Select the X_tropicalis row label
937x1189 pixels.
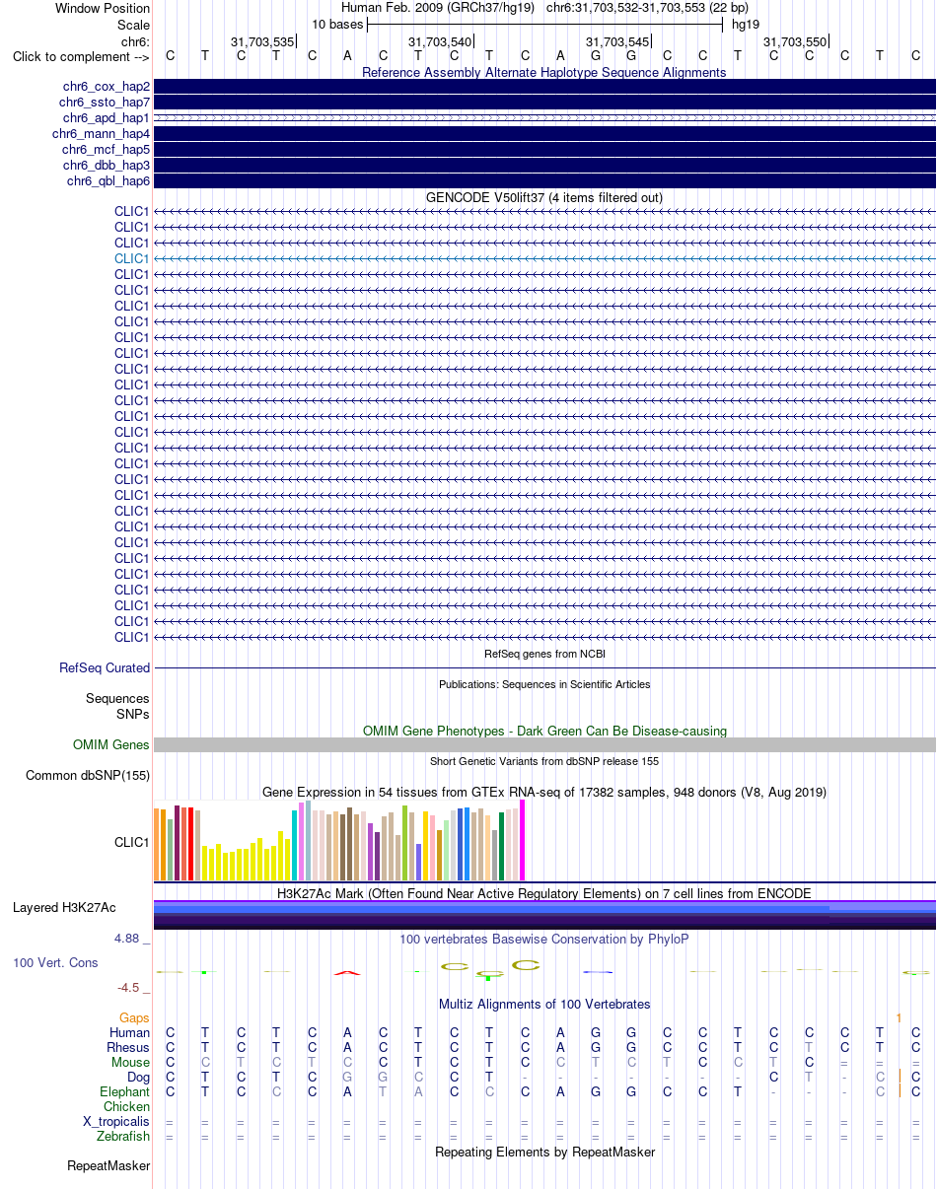point(117,1122)
